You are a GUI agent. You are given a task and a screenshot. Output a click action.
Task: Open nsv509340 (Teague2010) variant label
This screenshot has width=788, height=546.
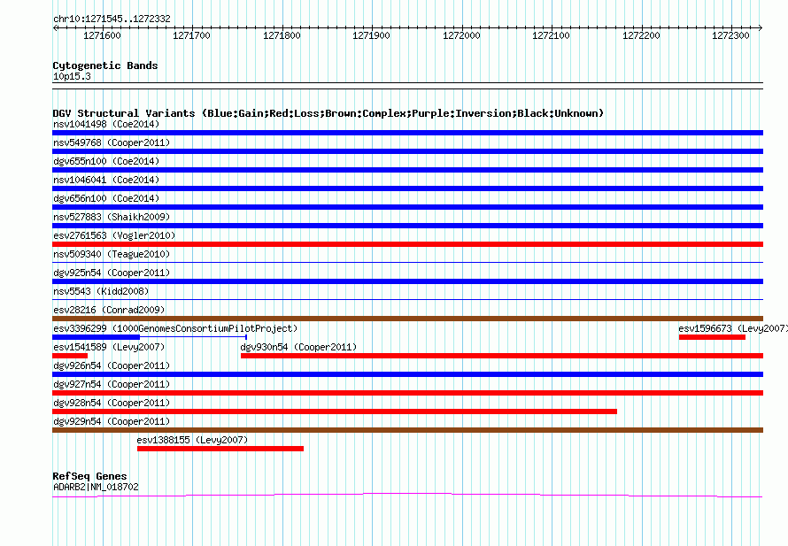tap(112, 254)
